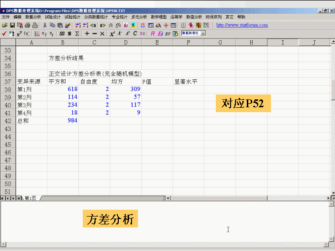Viewport: 335px width, 251px height.
Task: Click the vertical scrollbar down arrow of spreadsheet
Action: (x=332, y=191)
